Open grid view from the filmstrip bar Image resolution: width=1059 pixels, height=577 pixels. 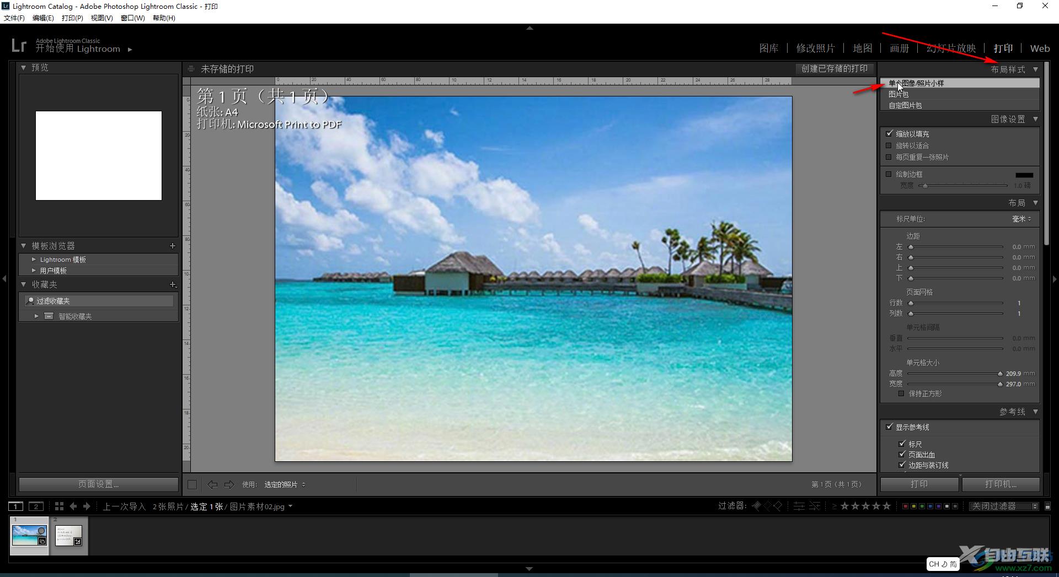(59, 506)
